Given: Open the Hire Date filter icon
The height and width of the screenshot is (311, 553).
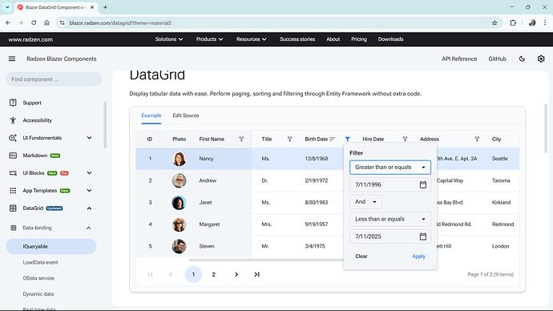Looking at the screenshot, I should click(x=405, y=139).
